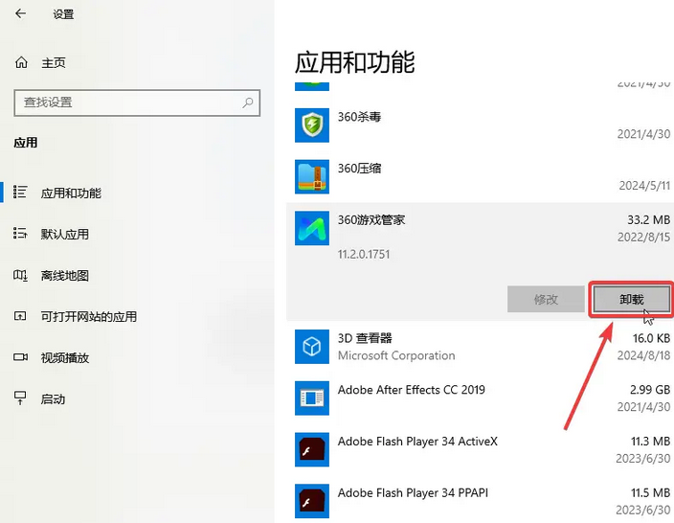Select the 360压缩 app name
This screenshot has width=674, height=523.
click(x=359, y=169)
